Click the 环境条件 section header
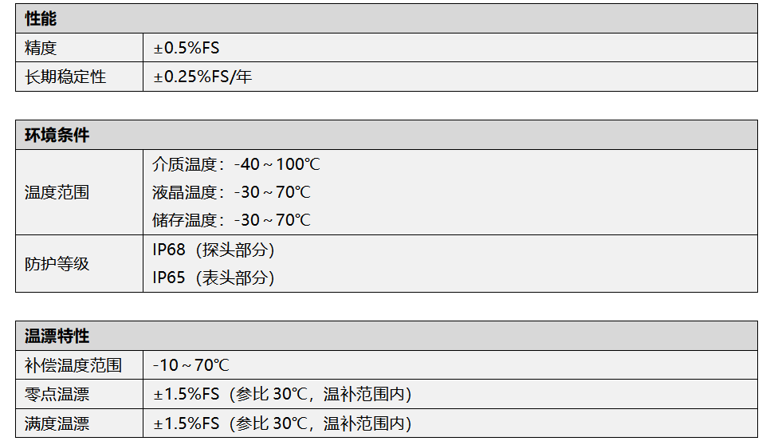Viewport: 774px width, 441px height. 57,135
